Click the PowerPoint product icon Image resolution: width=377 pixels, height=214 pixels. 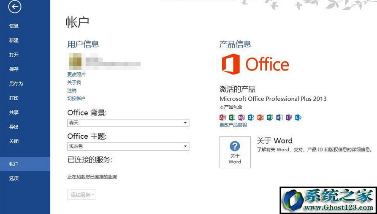260,118
